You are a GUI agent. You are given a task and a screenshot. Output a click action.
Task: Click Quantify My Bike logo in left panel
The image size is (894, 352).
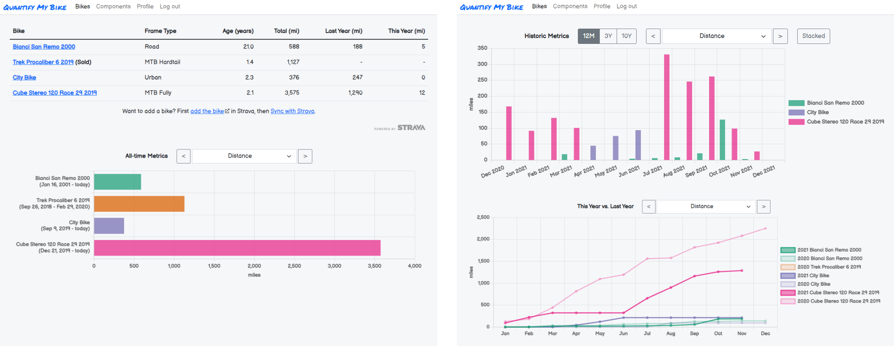(x=35, y=7)
